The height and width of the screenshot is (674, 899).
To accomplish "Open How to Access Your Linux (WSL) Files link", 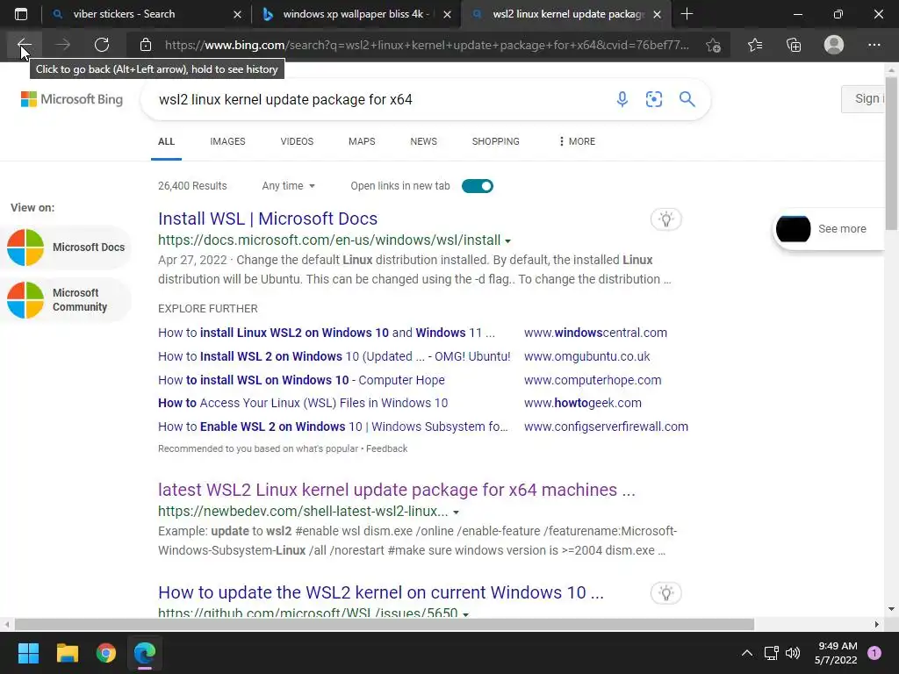I will (x=303, y=403).
